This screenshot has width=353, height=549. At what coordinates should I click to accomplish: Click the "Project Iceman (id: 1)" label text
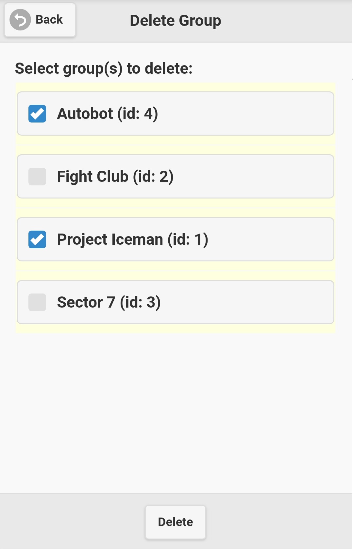[132, 239]
